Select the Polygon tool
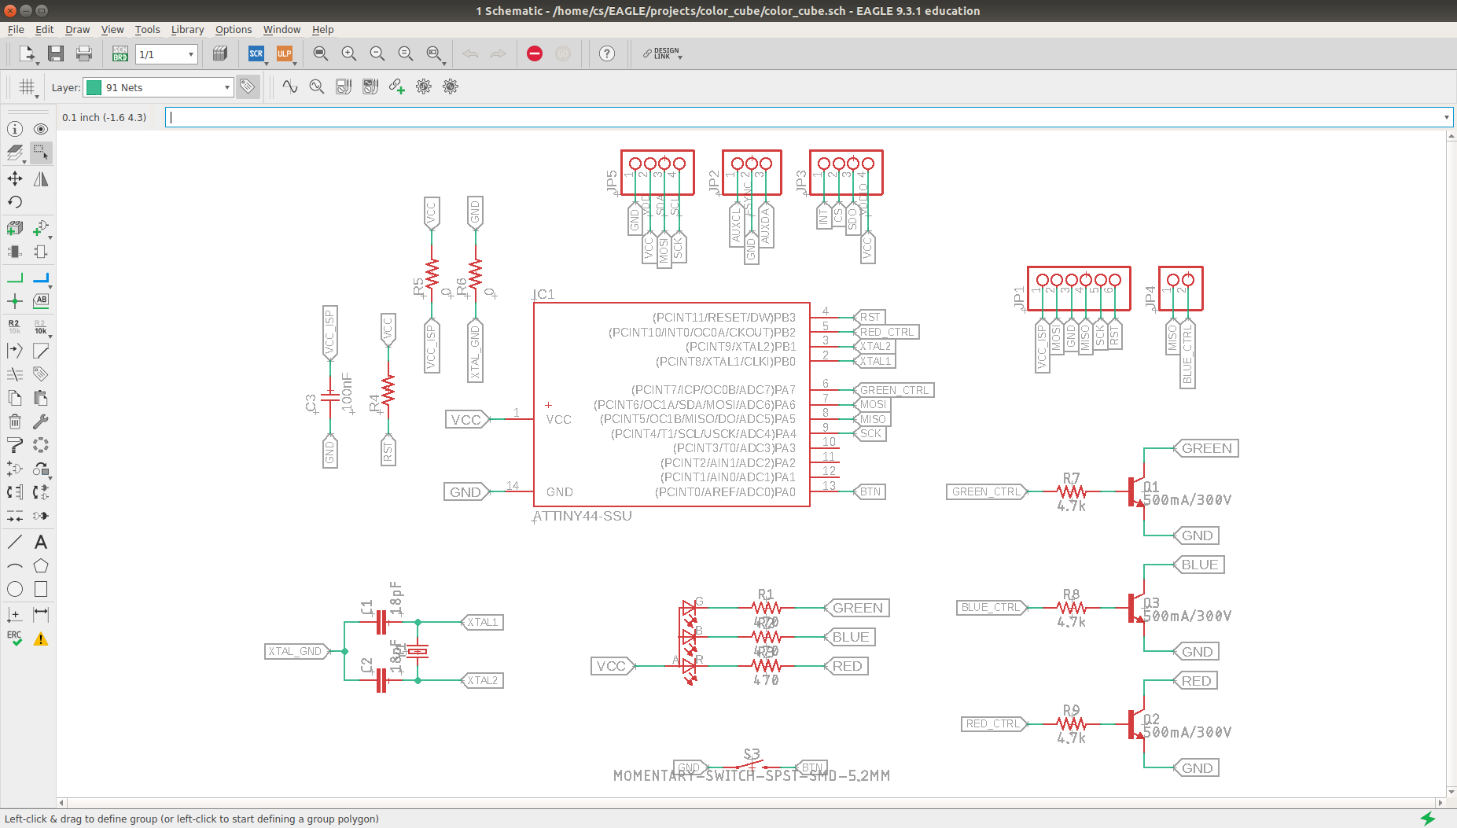Image resolution: width=1457 pixels, height=828 pixels. 41,565
